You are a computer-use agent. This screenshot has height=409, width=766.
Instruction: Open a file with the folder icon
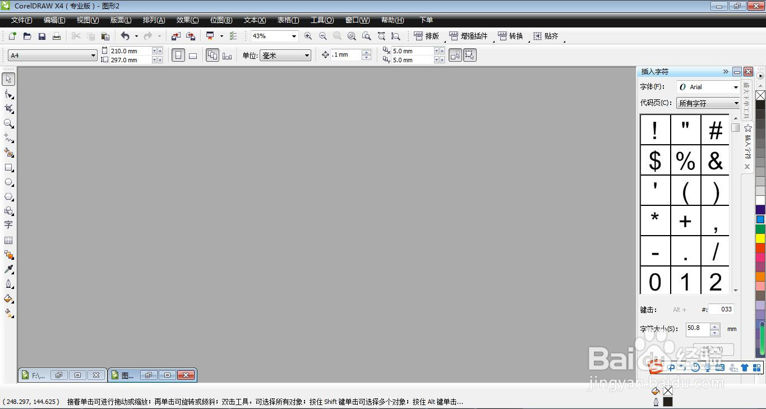27,36
